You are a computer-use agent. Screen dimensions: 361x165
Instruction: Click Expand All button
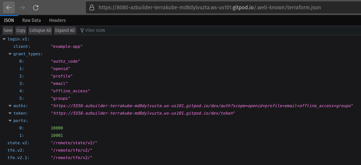pyautogui.click(x=65, y=30)
